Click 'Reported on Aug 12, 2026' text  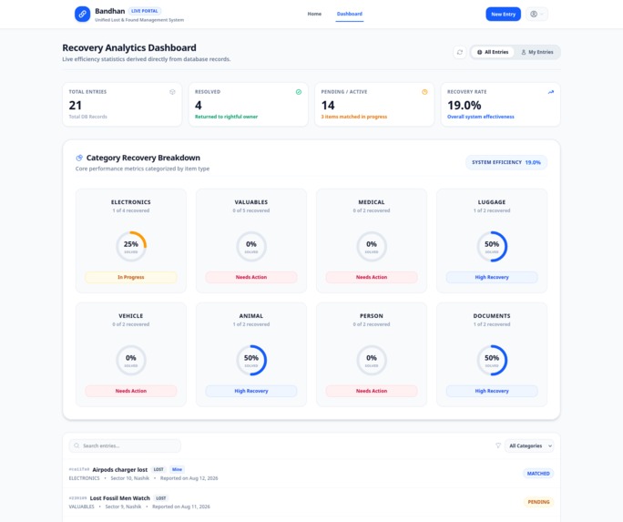[x=189, y=478]
